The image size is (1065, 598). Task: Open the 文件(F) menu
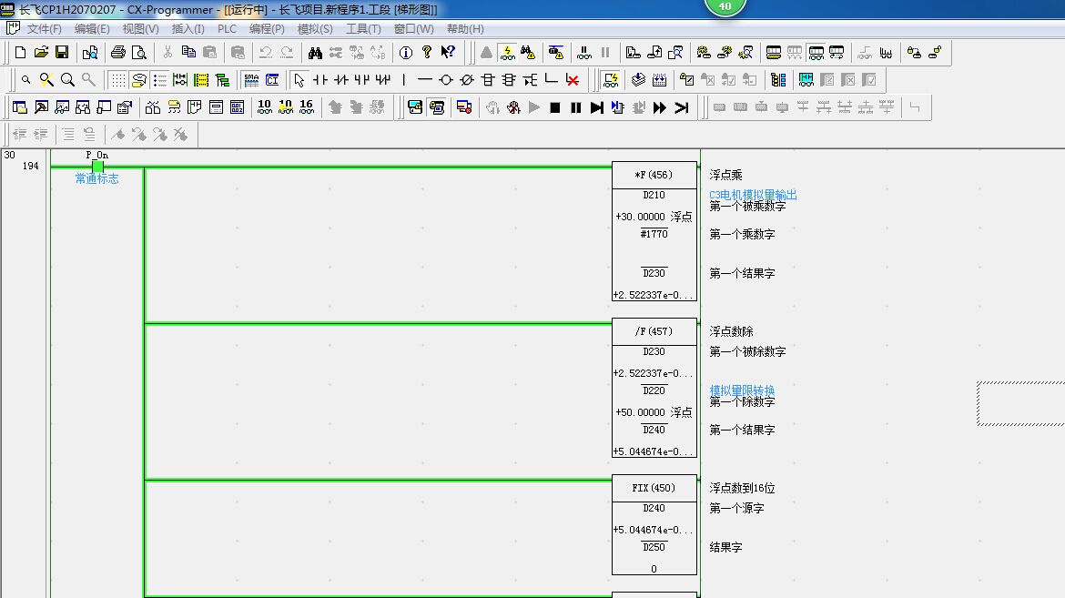45,29
